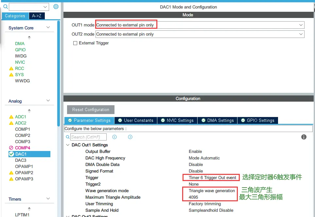This screenshot has height=217, width=315.
Task: Go to next parameter search result arrow
Action: click(130, 137)
